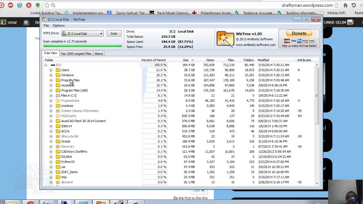Sort by the Folders column header
The width and height of the screenshot is (363, 204).
[x=248, y=60]
